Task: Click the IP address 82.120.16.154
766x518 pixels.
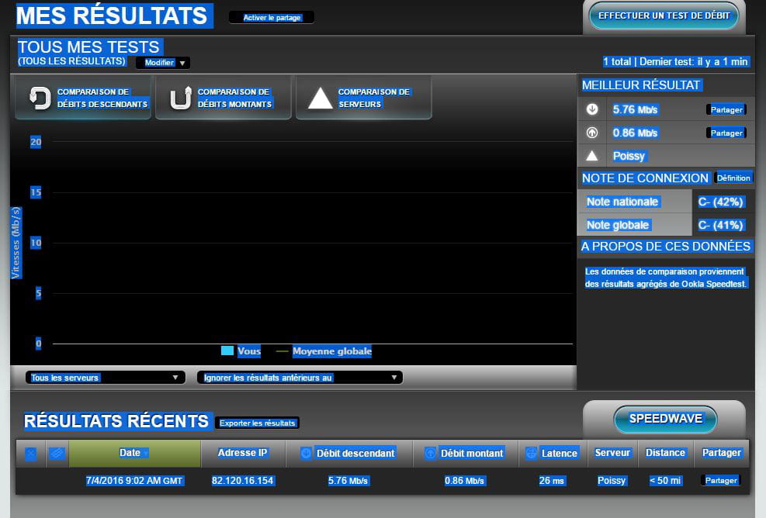Action: tap(242, 481)
